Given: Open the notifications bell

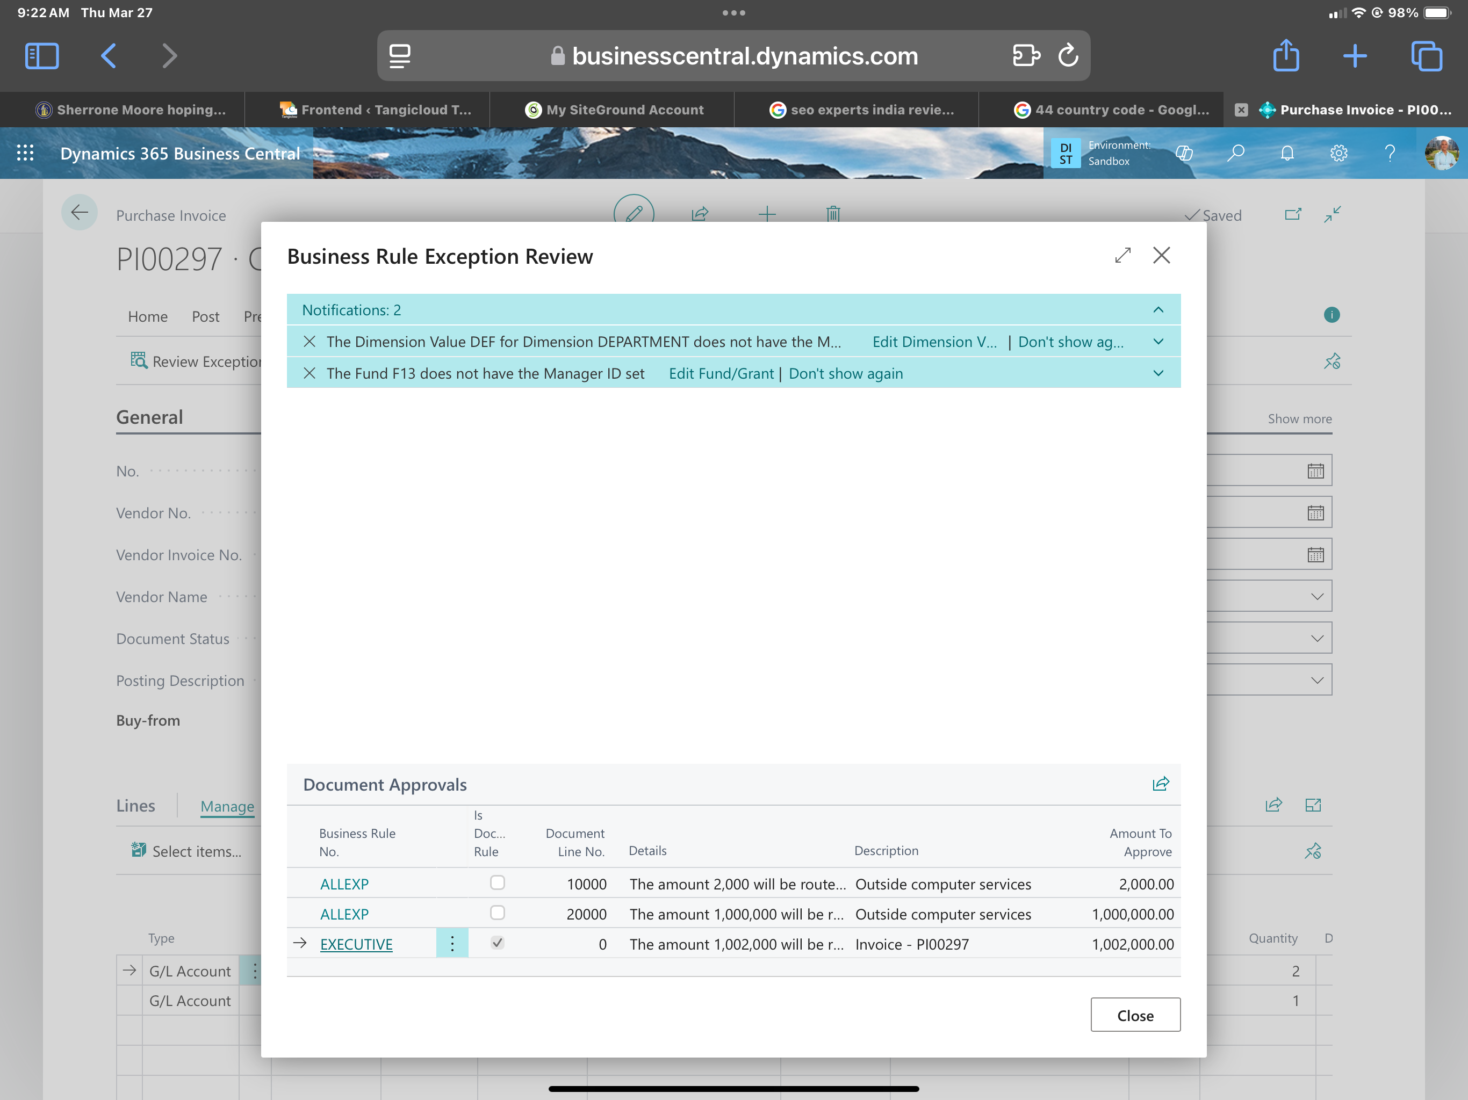Looking at the screenshot, I should [x=1287, y=153].
